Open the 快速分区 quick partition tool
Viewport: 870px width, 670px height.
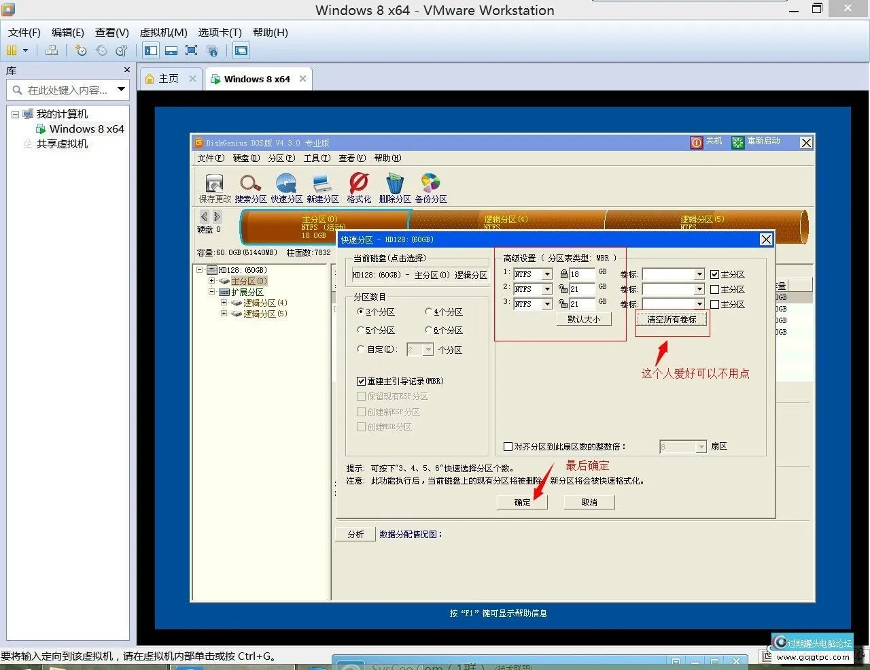point(286,184)
